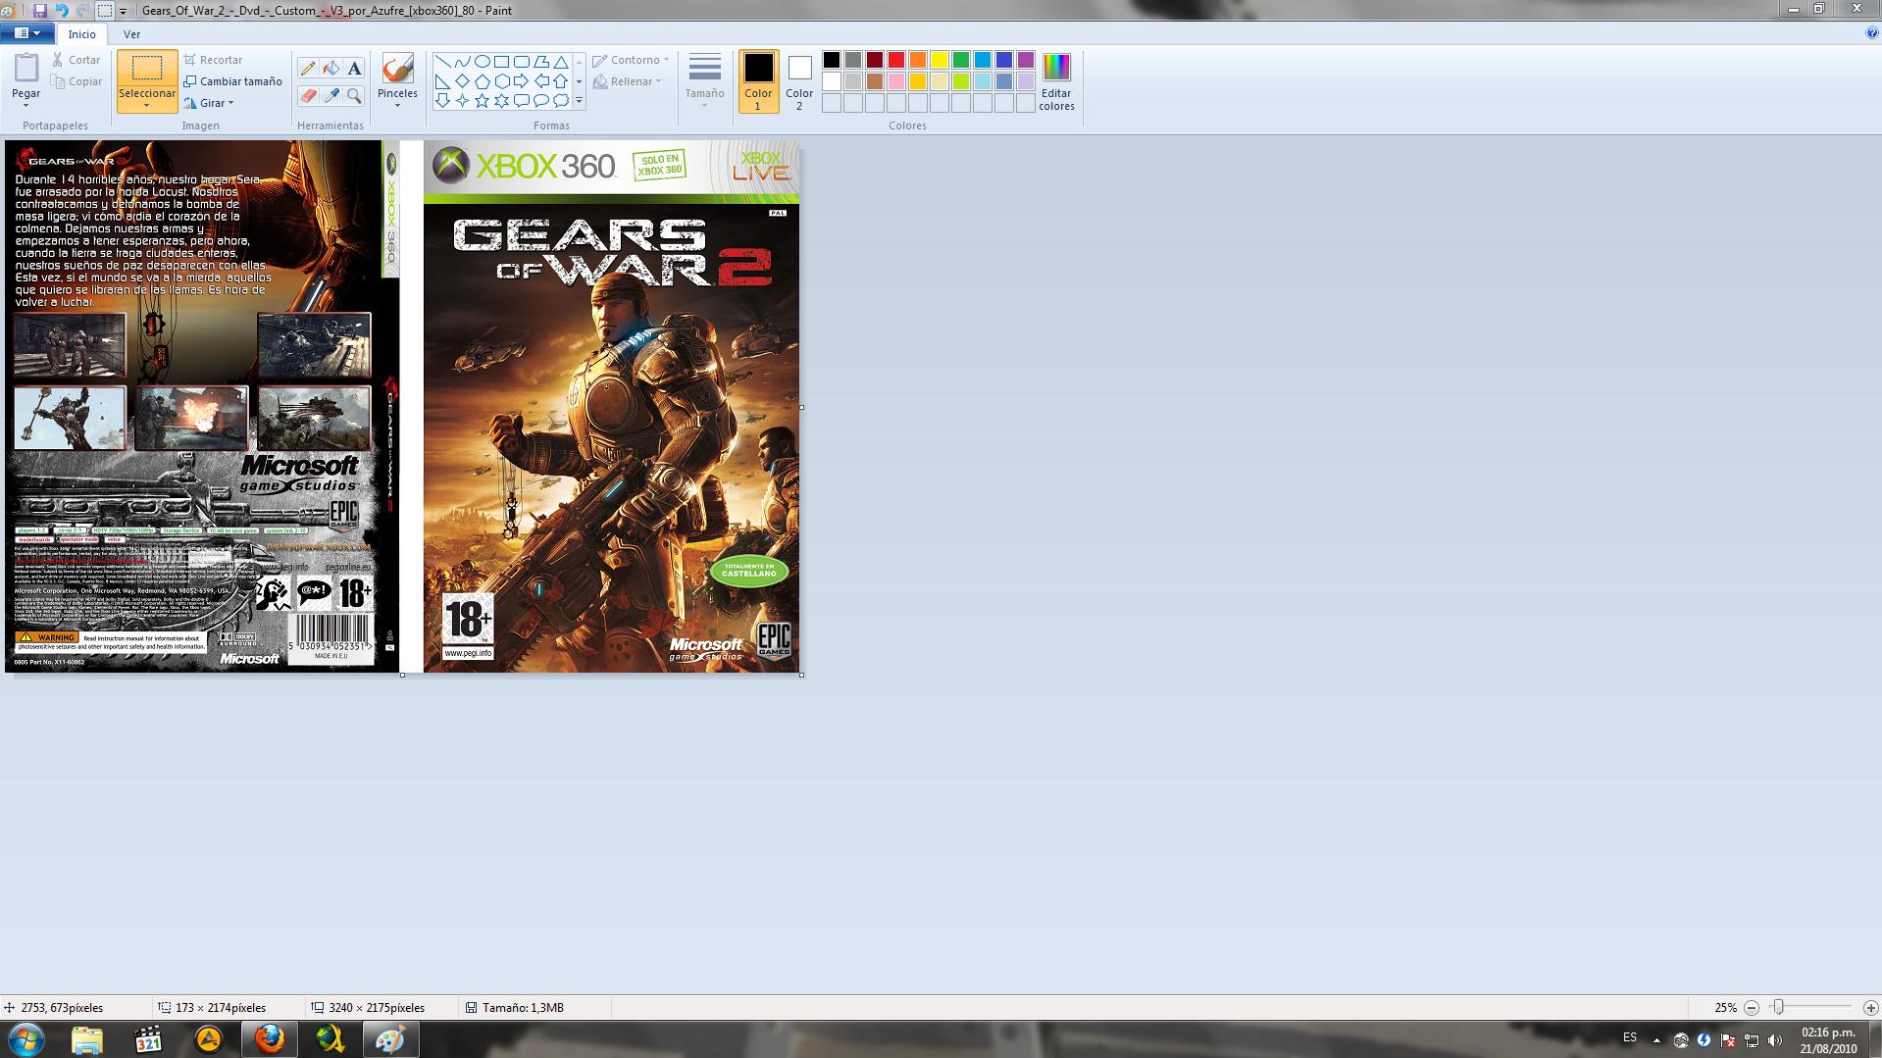Choose the right triangle shape
This screenshot has height=1058, width=1882.
point(442,80)
